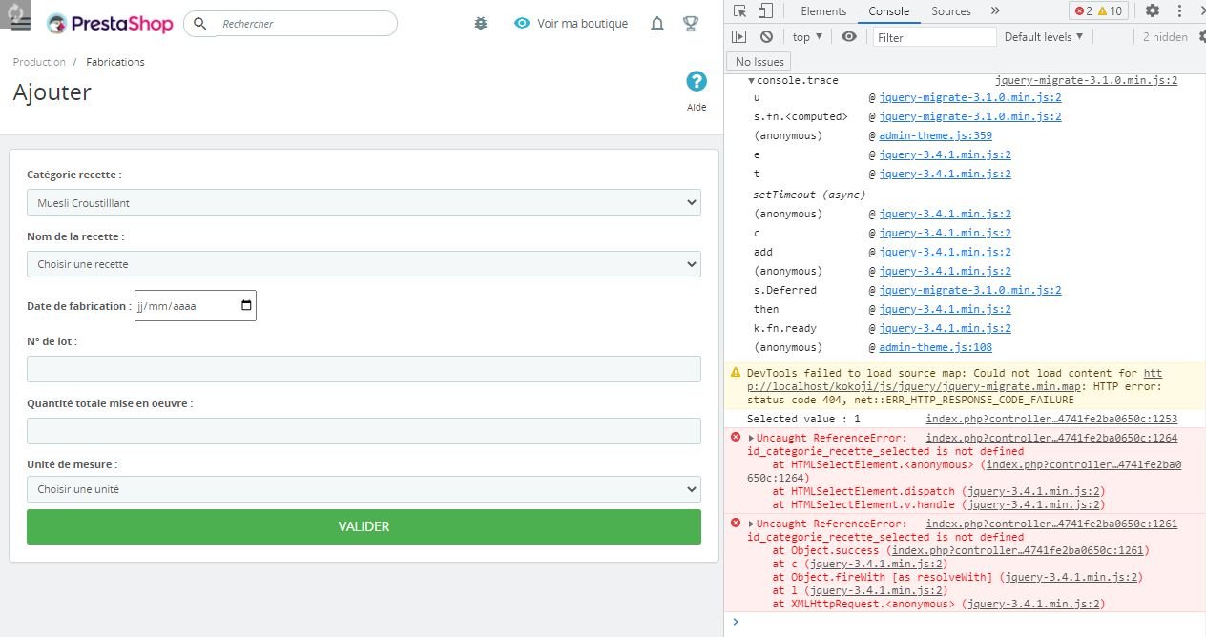Click the green VALIDER button

364,526
